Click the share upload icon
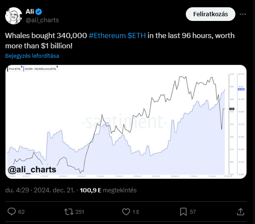This screenshot has width=255, height=224. [x=240, y=212]
